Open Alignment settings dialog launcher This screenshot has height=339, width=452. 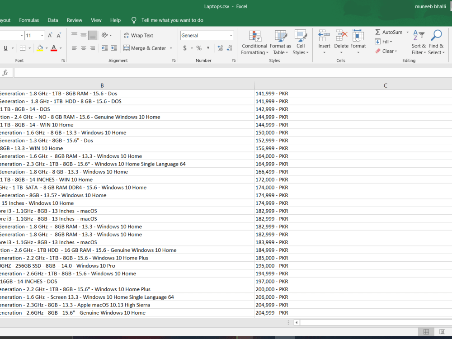174,61
